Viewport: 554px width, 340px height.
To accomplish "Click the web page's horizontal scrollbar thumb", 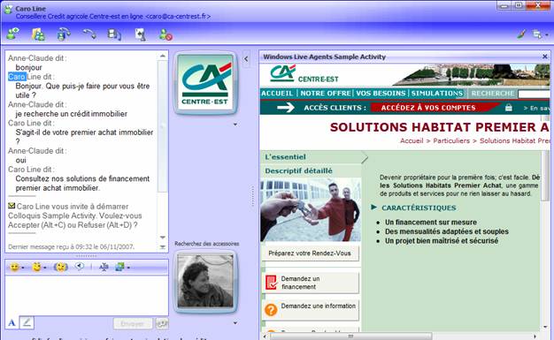I will 350,336.
